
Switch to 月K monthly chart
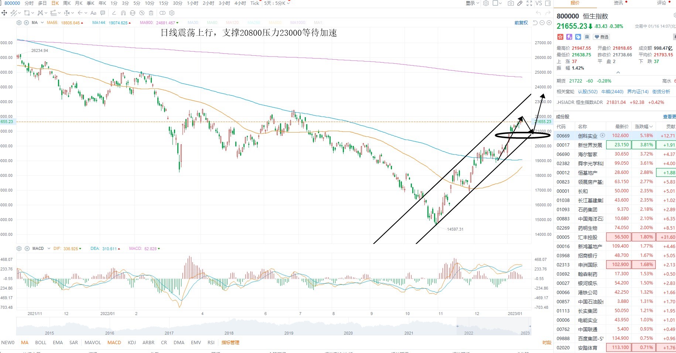79,3
